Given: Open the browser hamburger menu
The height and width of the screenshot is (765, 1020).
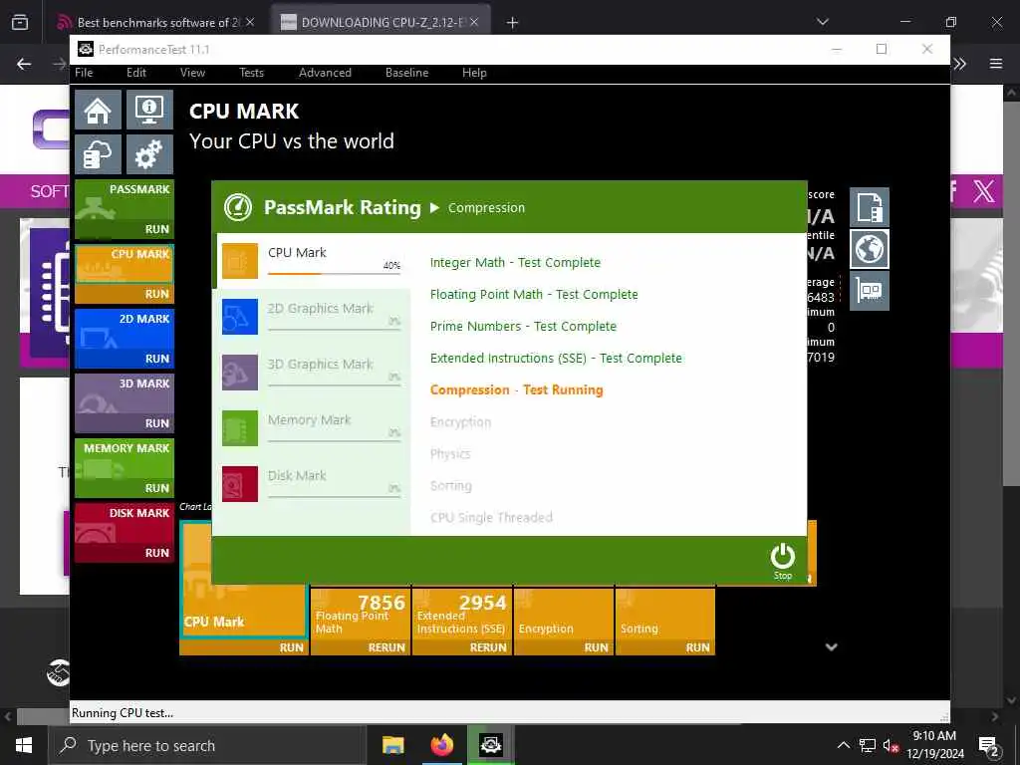Looking at the screenshot, I should [x=995, y=63].
